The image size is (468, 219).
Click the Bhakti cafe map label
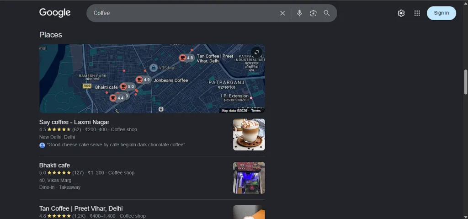coord(106,87)
